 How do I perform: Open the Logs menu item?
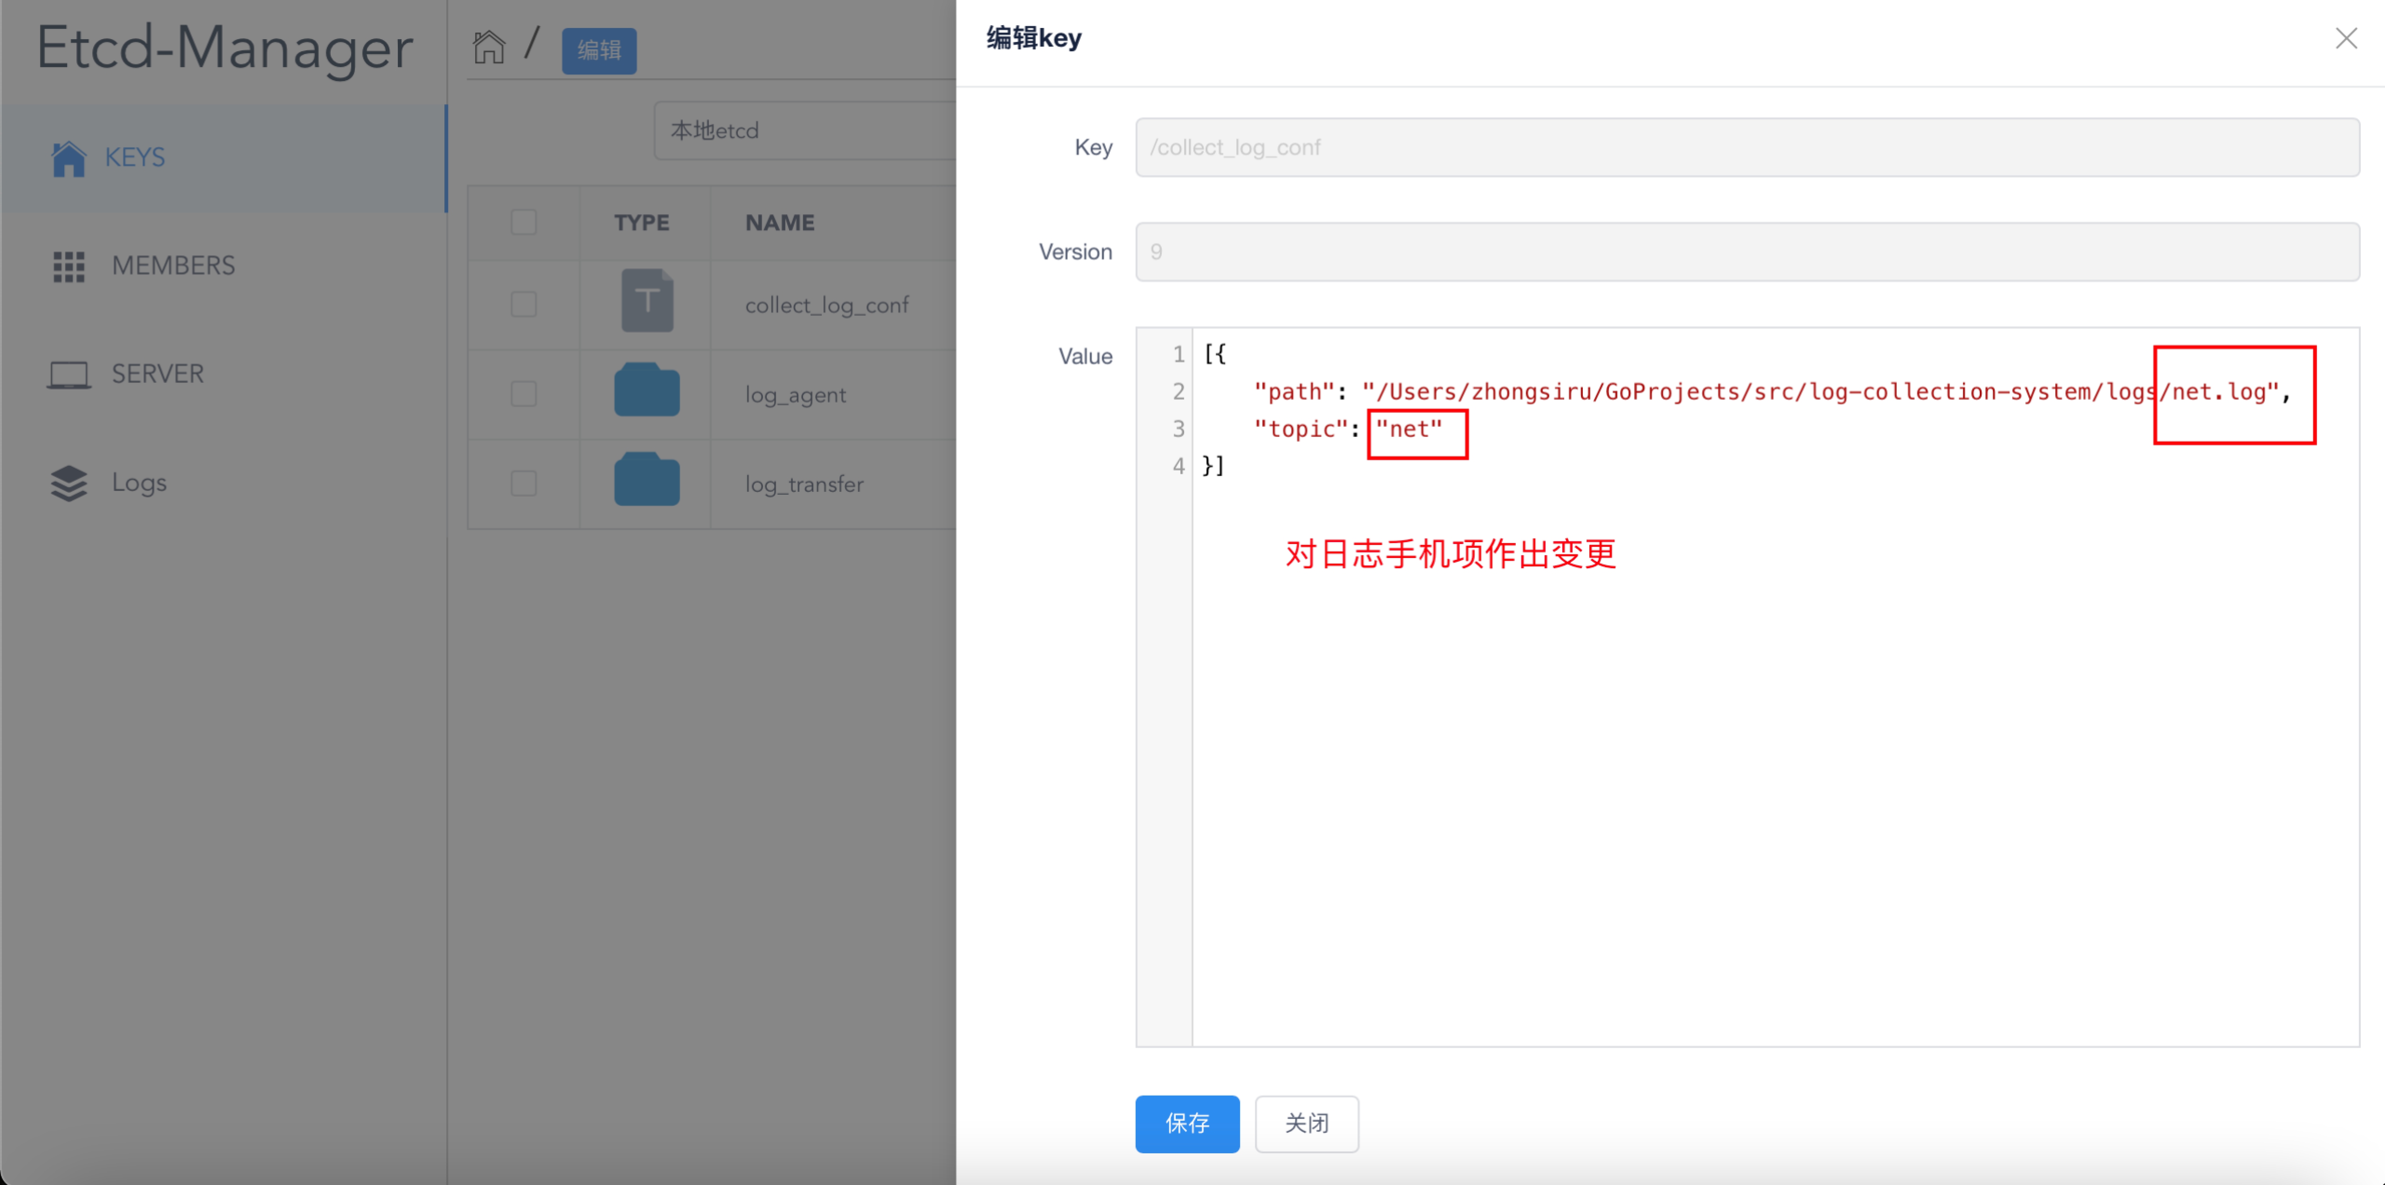pos(223,483)
